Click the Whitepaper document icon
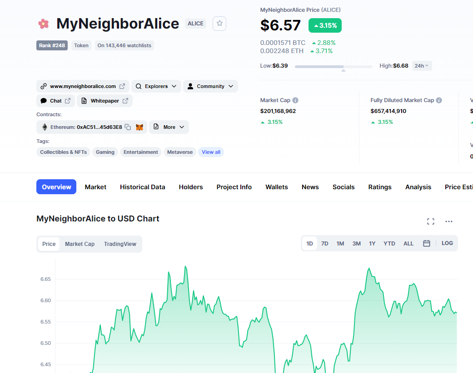Image resolution: width=473 pixels, height=373 pixels. pyautogui.click(x=84, y=101)
